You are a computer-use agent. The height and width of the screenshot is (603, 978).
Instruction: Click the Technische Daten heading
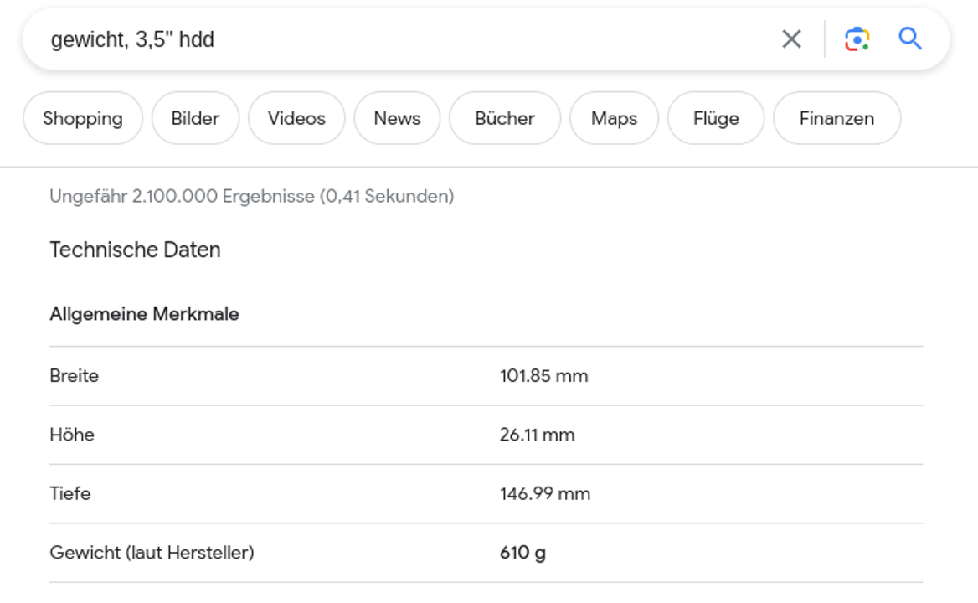pyautogui.click(x=135, y=250)
